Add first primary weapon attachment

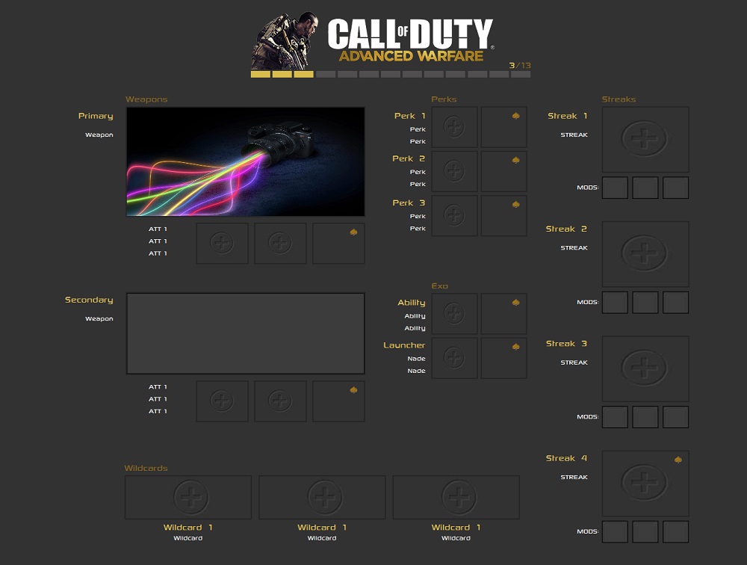[x=222, y=243]
